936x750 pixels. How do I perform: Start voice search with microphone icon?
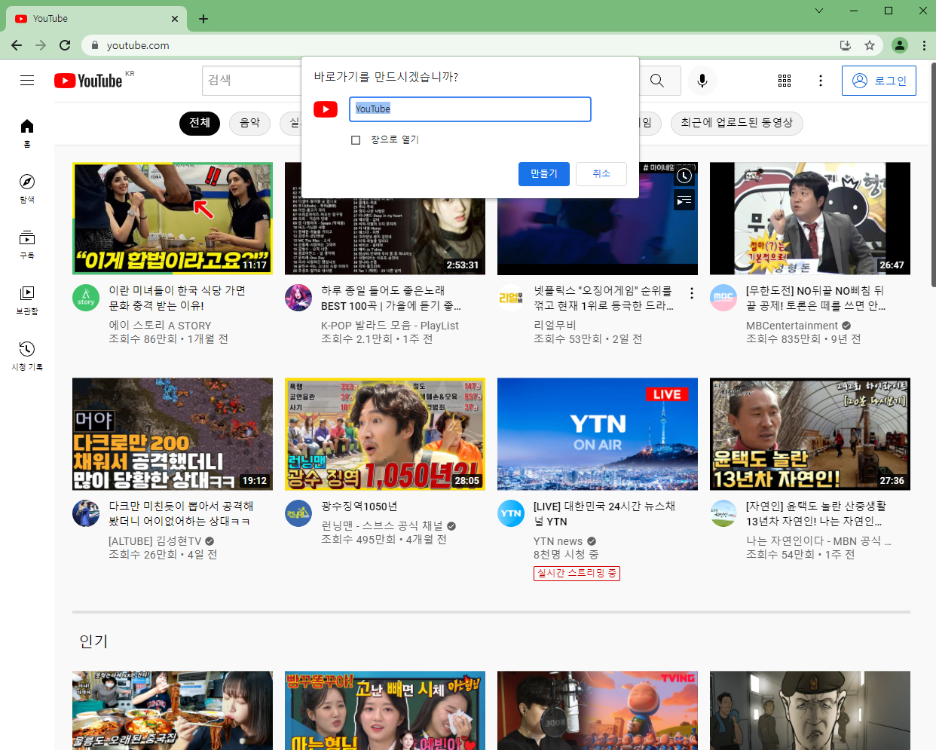pyautogui.click(x=702, y=81)
